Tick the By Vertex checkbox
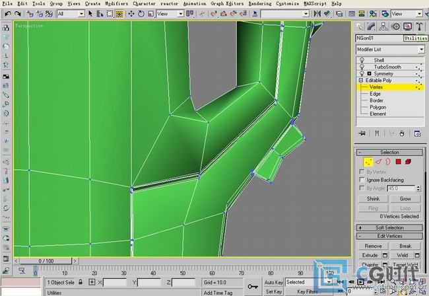Screen dimensions: 429x296 click(362, 172)
